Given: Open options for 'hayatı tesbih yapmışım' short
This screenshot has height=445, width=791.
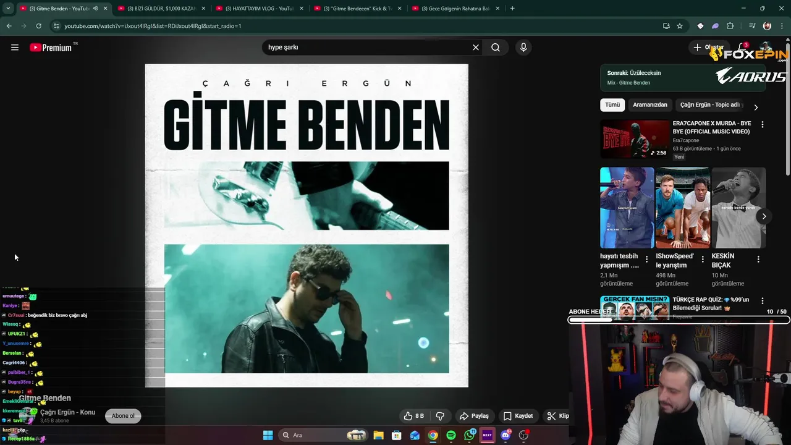Looking at the screenshot, I should (646, 260).
